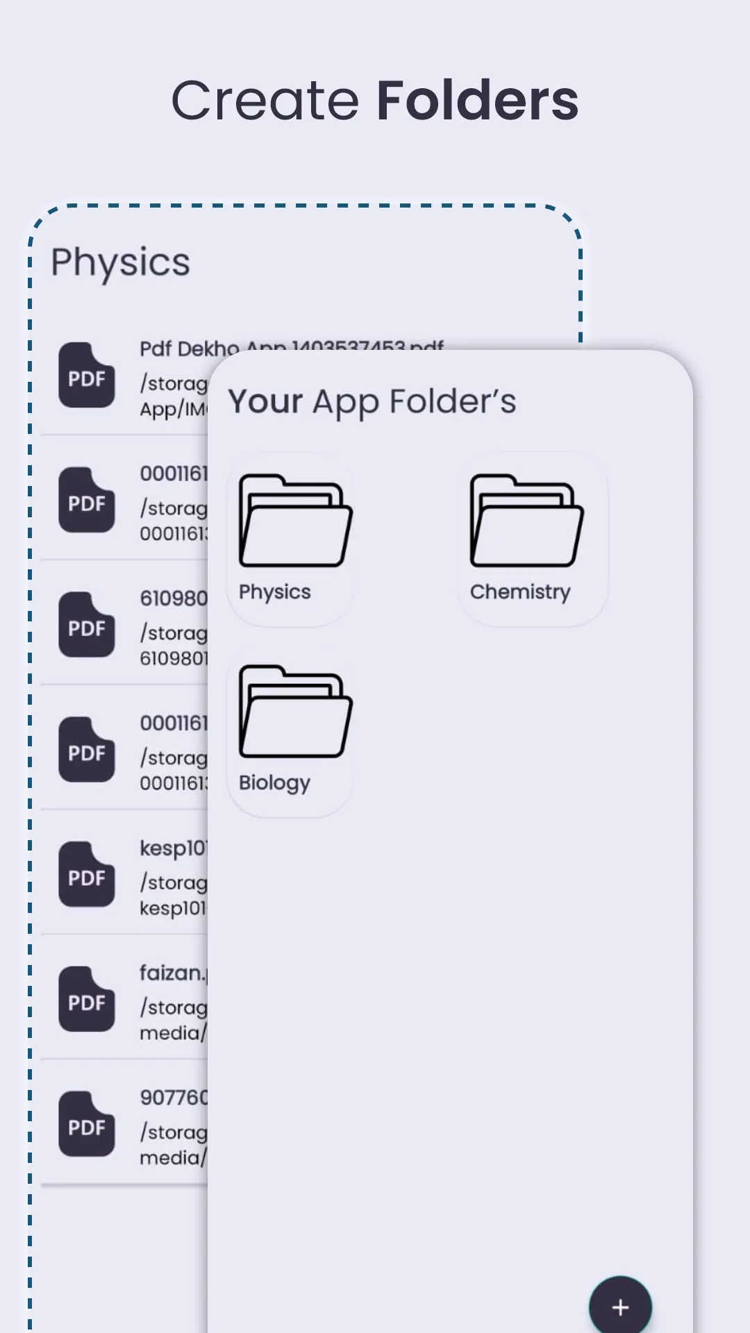Click the 'Create Folders' title
This screenshot has width=750, height=1333.
point(375,101)
